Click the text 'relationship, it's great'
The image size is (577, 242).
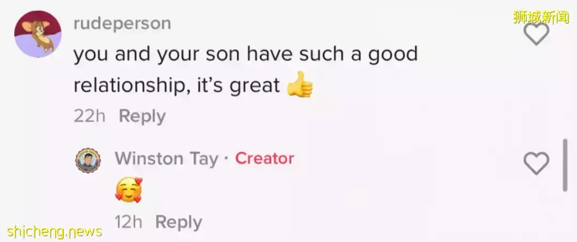(177, 86)
